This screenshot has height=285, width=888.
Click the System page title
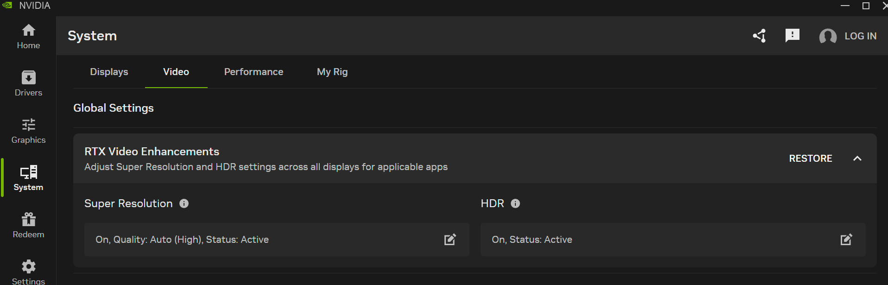pyautogui.click(x=92, y=36)
